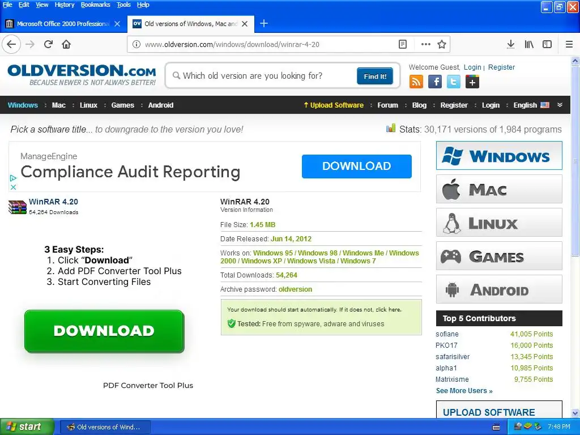The width and height of the screenshot is (580, 435).
Task: Click the blue DOWNLOAD ad button
Action: [357, 166]
